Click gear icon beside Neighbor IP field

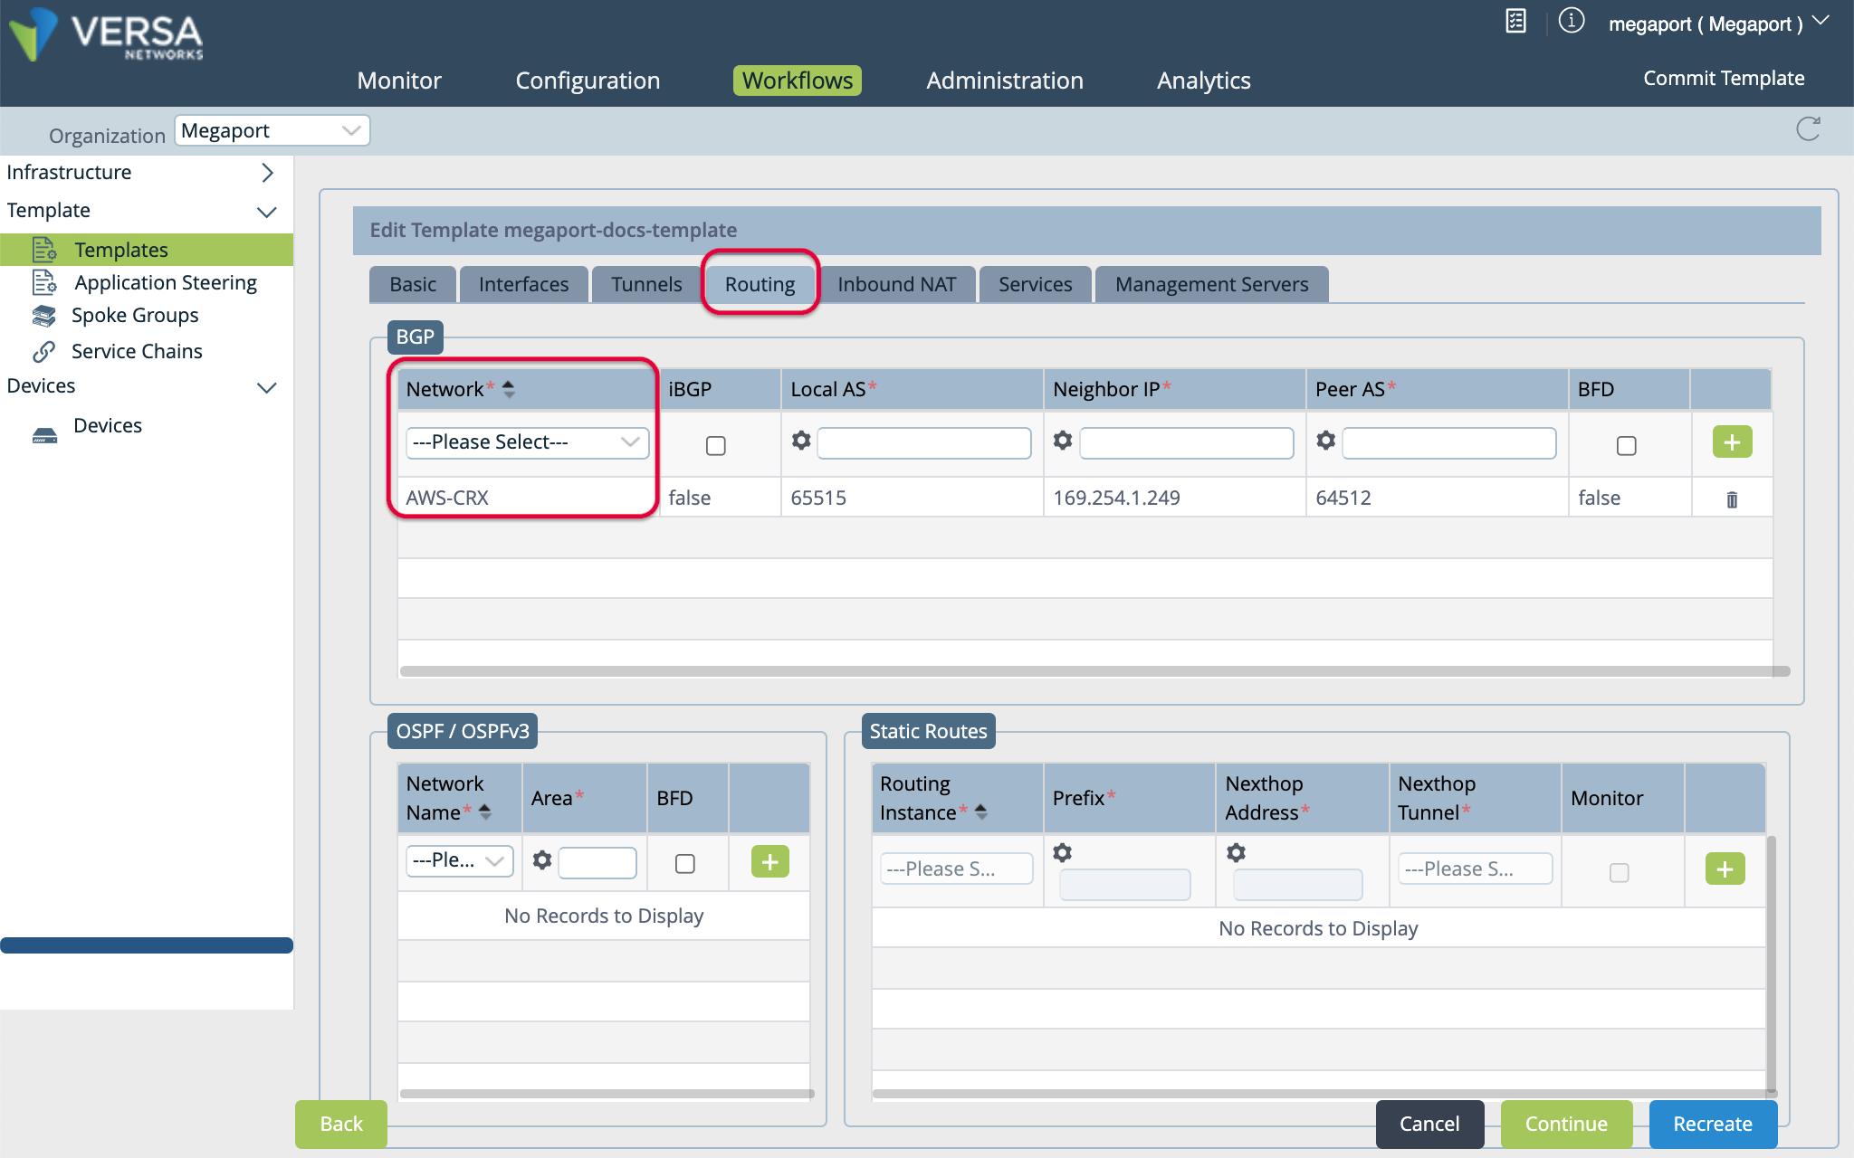[x=1063, y=441]
